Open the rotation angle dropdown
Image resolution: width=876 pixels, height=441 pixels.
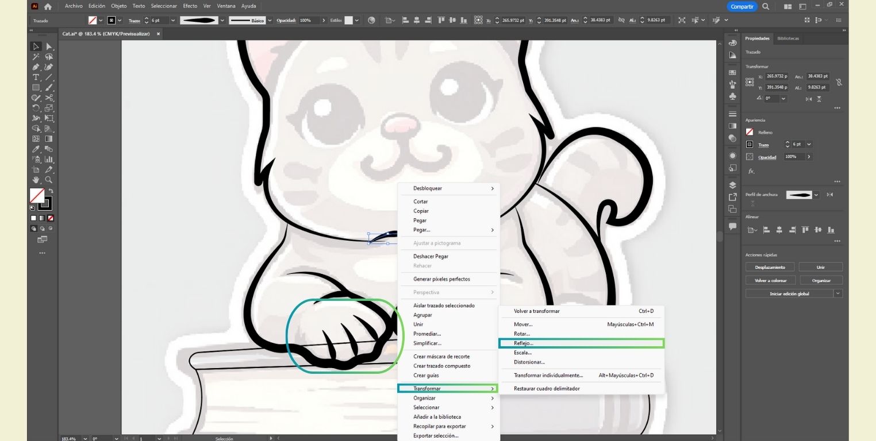tap(782, 99)
